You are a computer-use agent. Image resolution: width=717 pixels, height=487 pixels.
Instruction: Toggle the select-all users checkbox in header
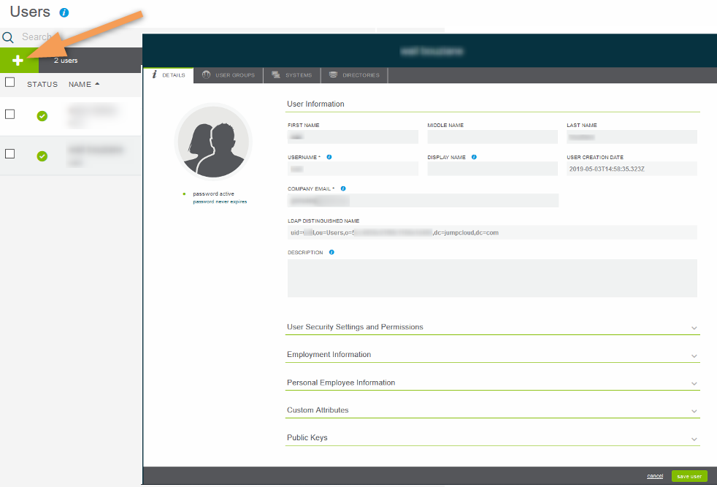pos(10,83)
